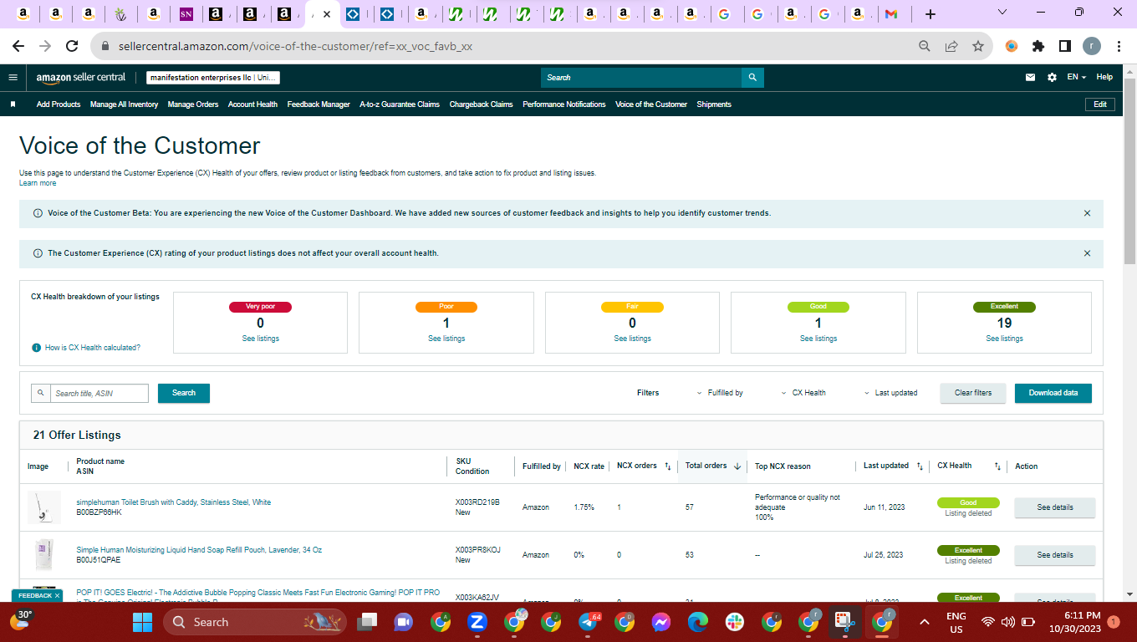The image size is (1137, 642).
Task: Open Manage All Inventory
Action: [124, 104]
